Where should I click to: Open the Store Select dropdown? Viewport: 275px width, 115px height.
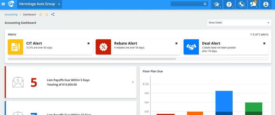point(239,23)
